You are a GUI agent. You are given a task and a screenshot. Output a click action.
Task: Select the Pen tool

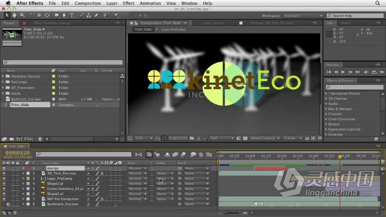click(64, 15)
